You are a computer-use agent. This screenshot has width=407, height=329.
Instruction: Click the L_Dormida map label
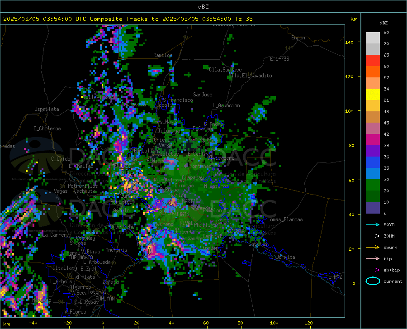click(282, 257)
